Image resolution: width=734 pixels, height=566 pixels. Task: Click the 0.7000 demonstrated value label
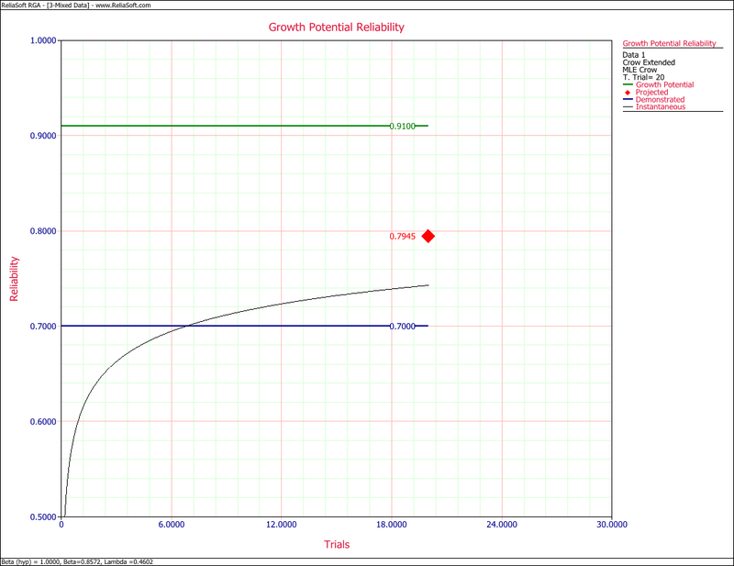pyautogui.click(x=402, y=327)
